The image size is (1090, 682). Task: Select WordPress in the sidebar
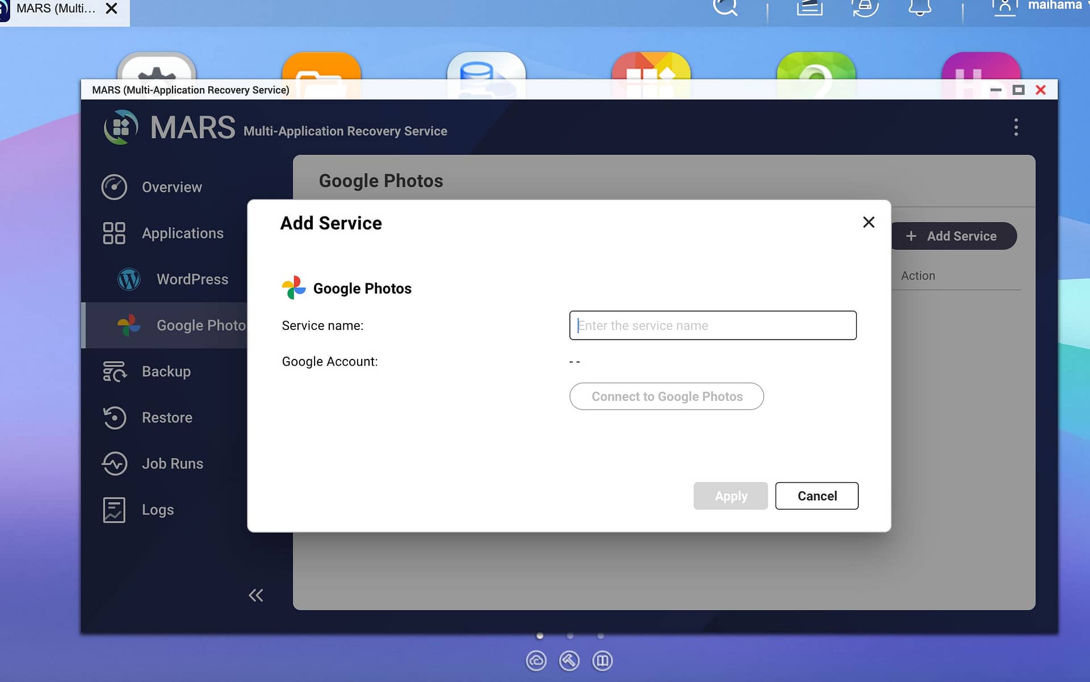[x=192, y=279]
